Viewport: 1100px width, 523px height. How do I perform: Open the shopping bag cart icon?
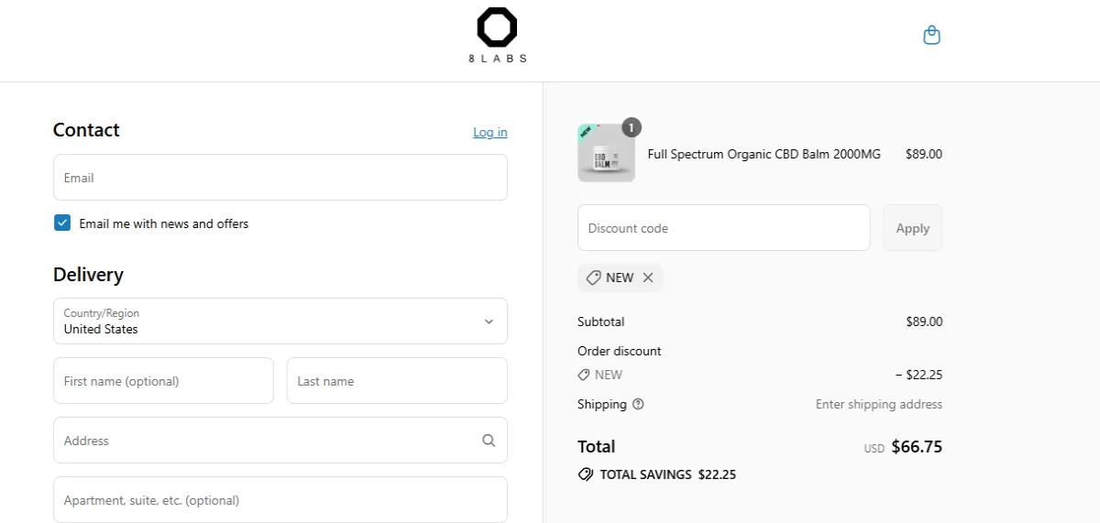pyautogui.click(x=931, y=36)
